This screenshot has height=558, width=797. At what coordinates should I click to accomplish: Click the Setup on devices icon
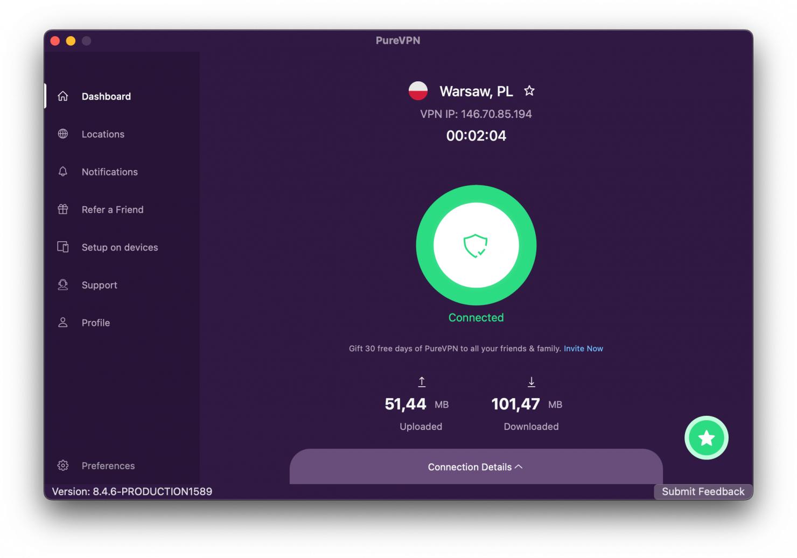pos(63,247)
